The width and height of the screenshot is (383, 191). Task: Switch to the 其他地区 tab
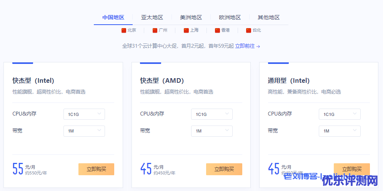[x=268, y=17]
